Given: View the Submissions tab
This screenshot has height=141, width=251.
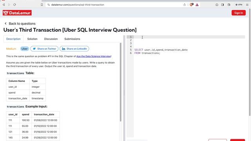Looking at the screenshot, I should [72, 39].
